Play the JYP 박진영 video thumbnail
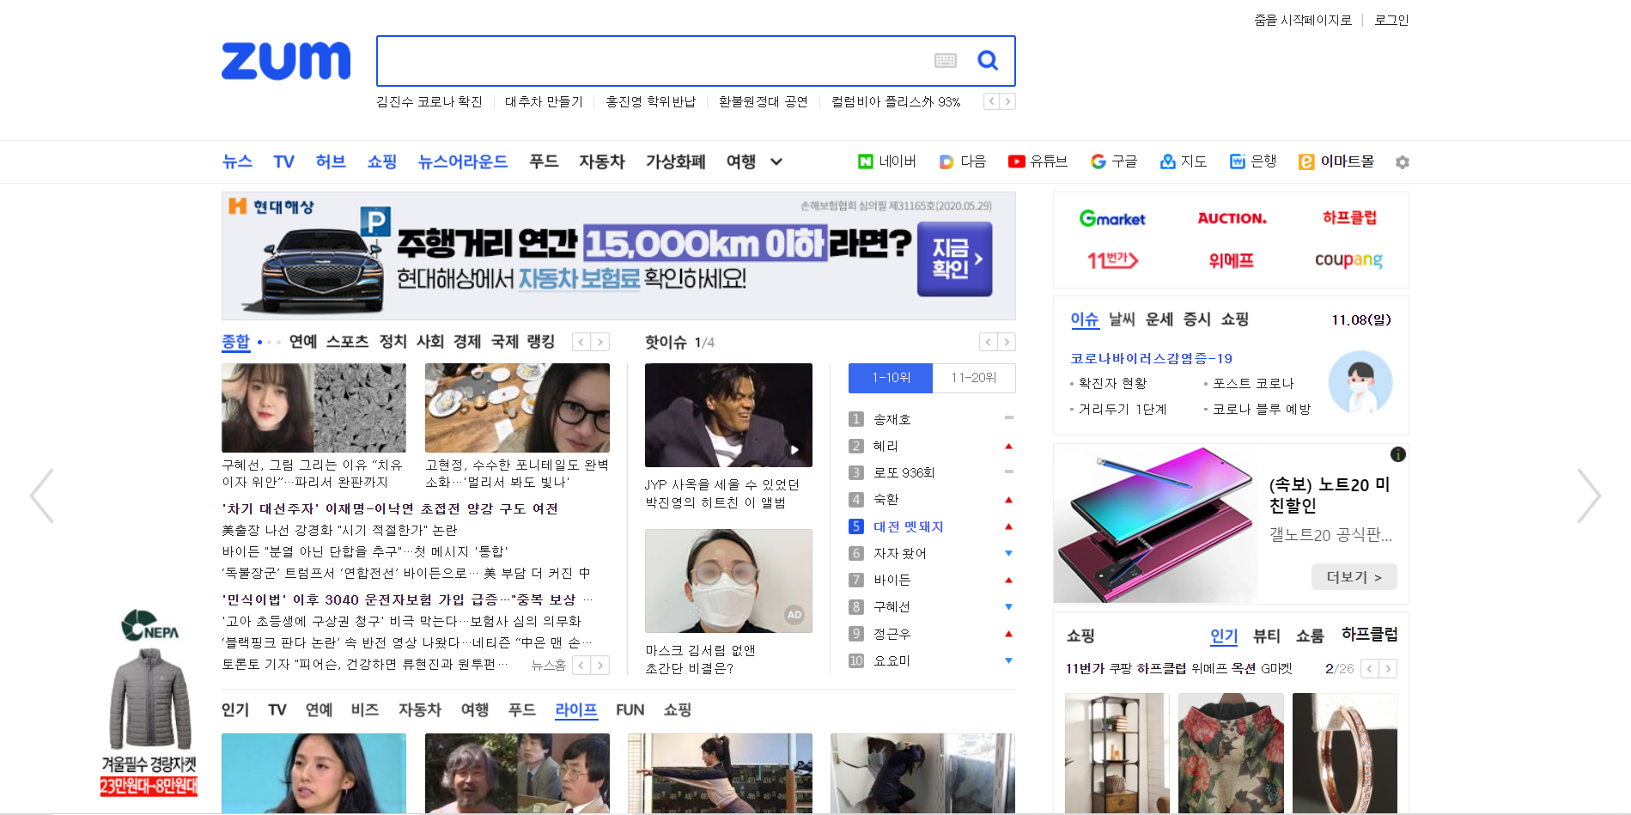 [x=728, y=415]
